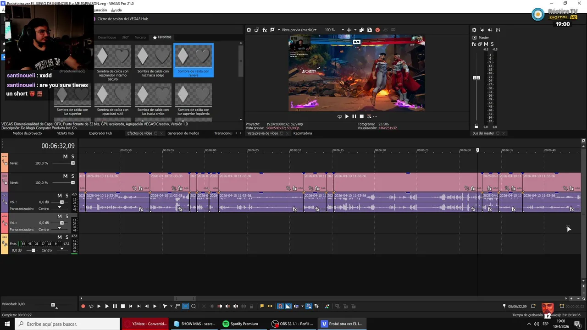Enable preview on external monitor icon
The image size is (587, 330).
pyautogui.click(x=257, y=30)
